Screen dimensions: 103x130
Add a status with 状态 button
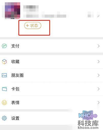tap(33, 25)
